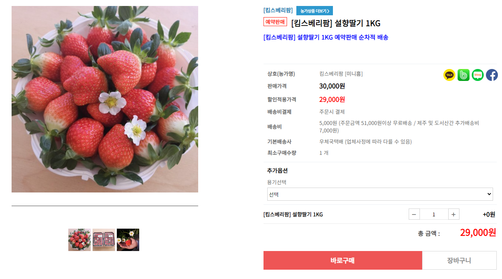This screenshot has width=502, height=279.
Task: Click the quantity input field
Action: click(x=434, y=214)
